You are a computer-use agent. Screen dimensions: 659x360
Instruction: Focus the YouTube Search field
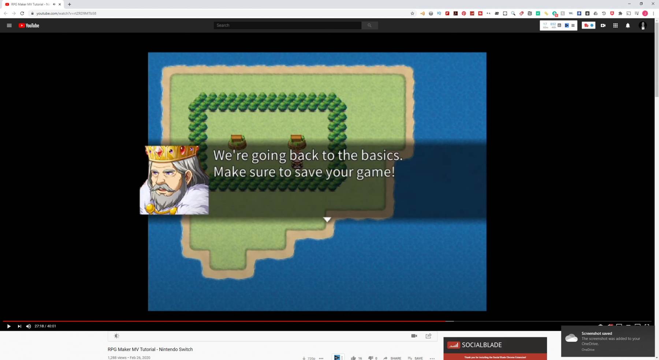(287, 25)
